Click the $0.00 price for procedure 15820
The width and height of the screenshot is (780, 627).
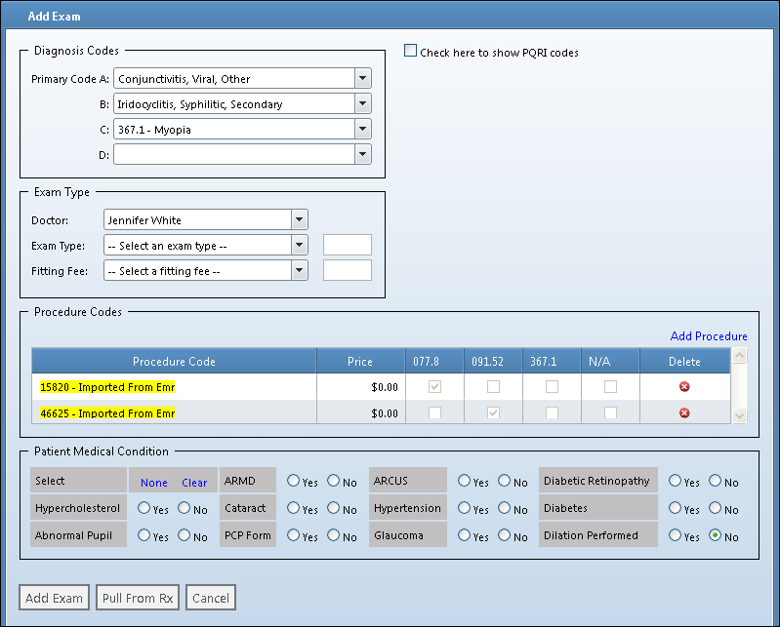click(x=385, y=387)
